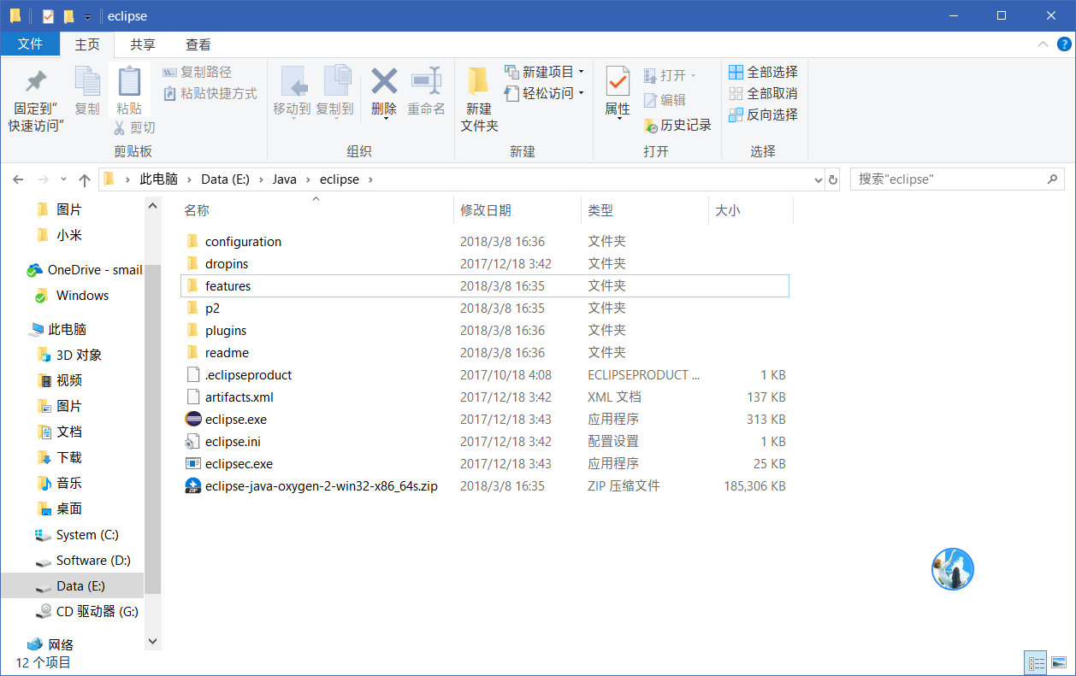Collapse the ribbon with the chevron
The width and height of the screenshot is (1076, 676).
[x=1042, y=44]
